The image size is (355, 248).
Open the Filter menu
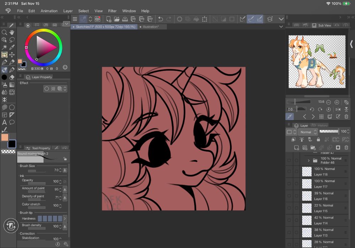pos(112,11)
